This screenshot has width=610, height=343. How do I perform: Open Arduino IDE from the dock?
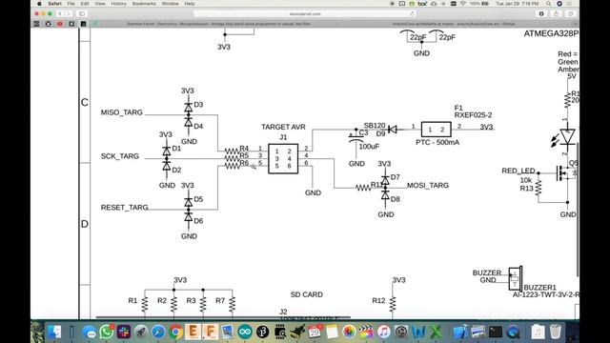click(x=245, y=333)
